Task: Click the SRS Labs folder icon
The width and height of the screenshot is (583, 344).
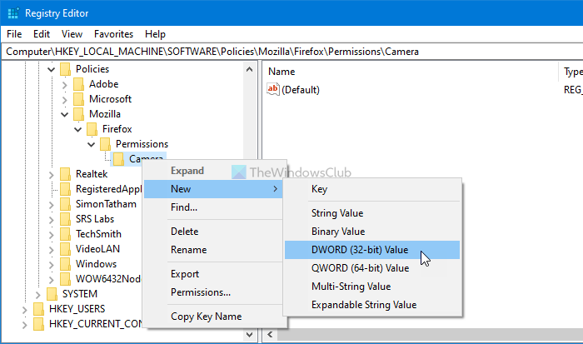Action: click(x=65, y=219)
